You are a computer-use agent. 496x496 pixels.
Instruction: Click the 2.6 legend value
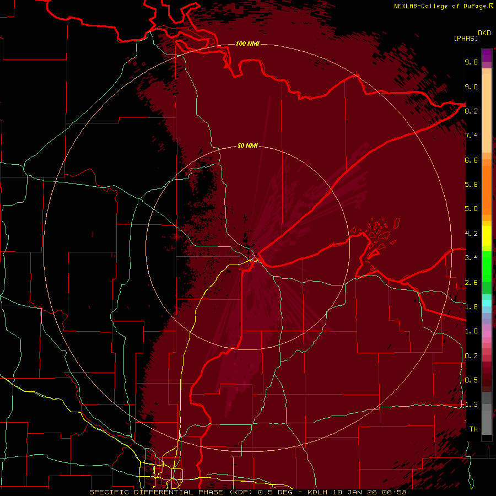click(x=471, y=283)
